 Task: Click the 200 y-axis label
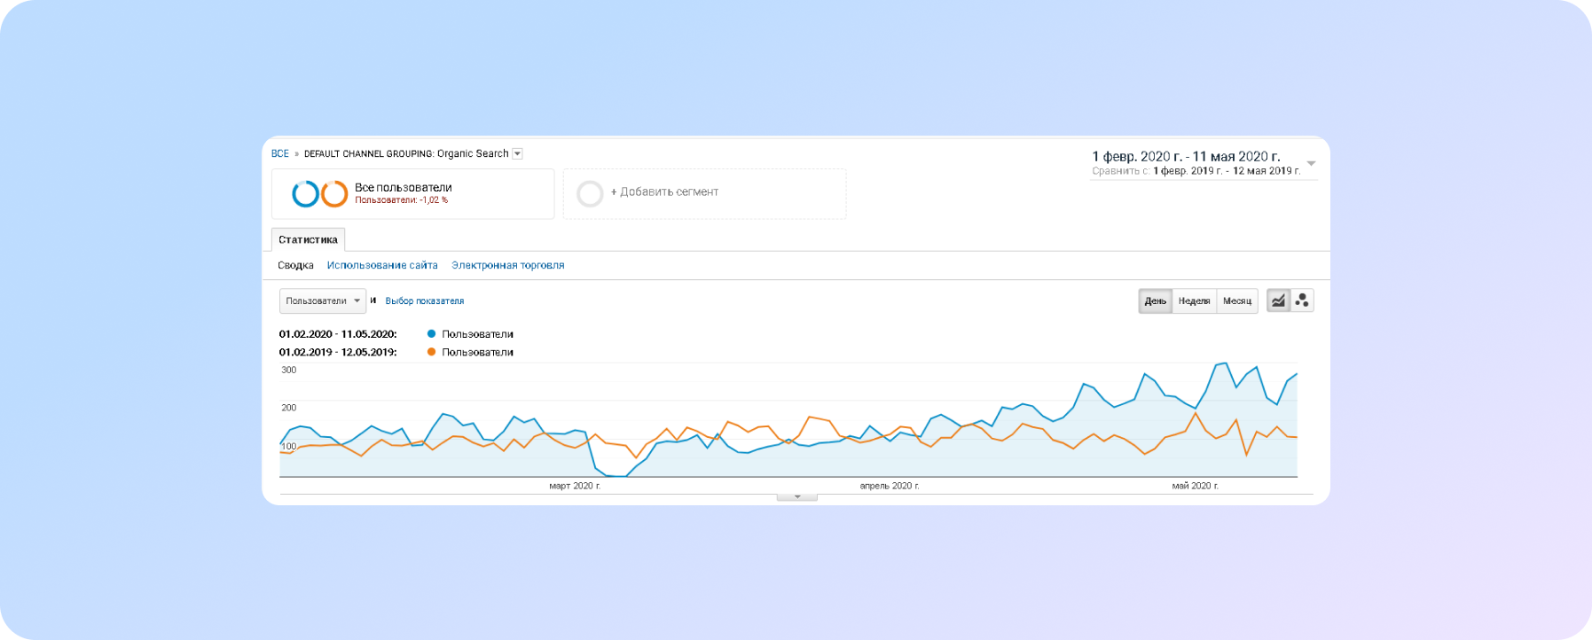coord(289,408)
